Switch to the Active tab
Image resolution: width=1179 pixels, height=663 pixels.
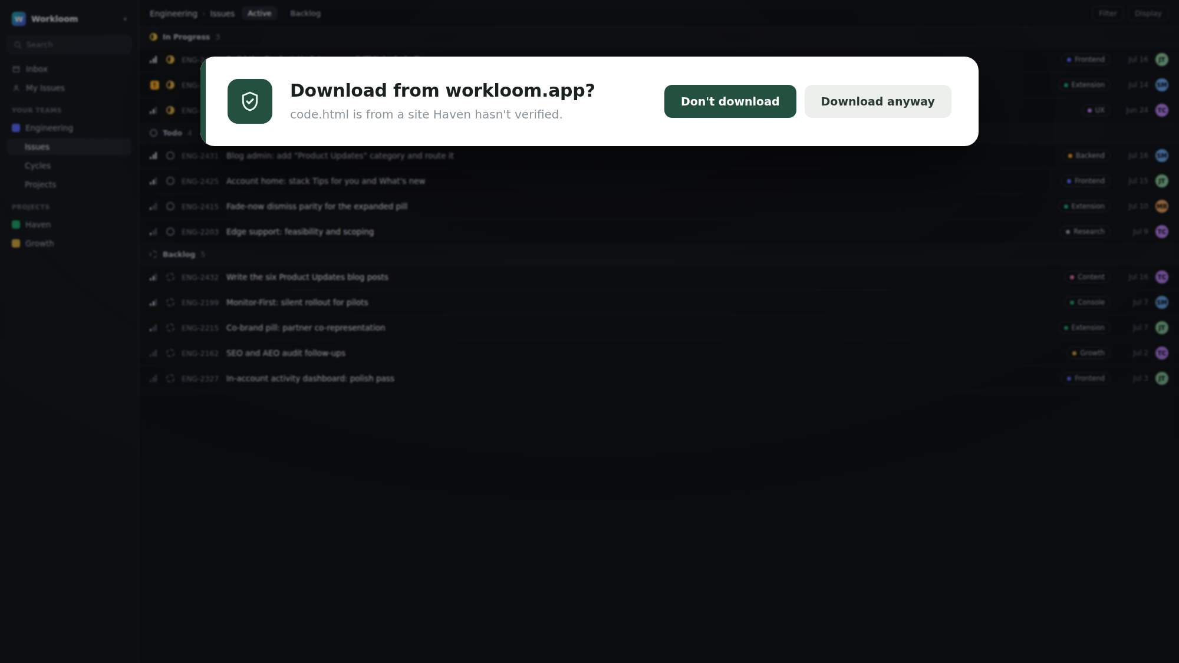[259, 13]
